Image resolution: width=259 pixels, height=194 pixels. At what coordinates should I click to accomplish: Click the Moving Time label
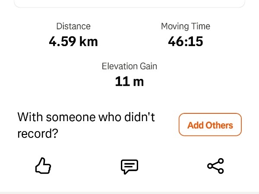coord(186,26)
